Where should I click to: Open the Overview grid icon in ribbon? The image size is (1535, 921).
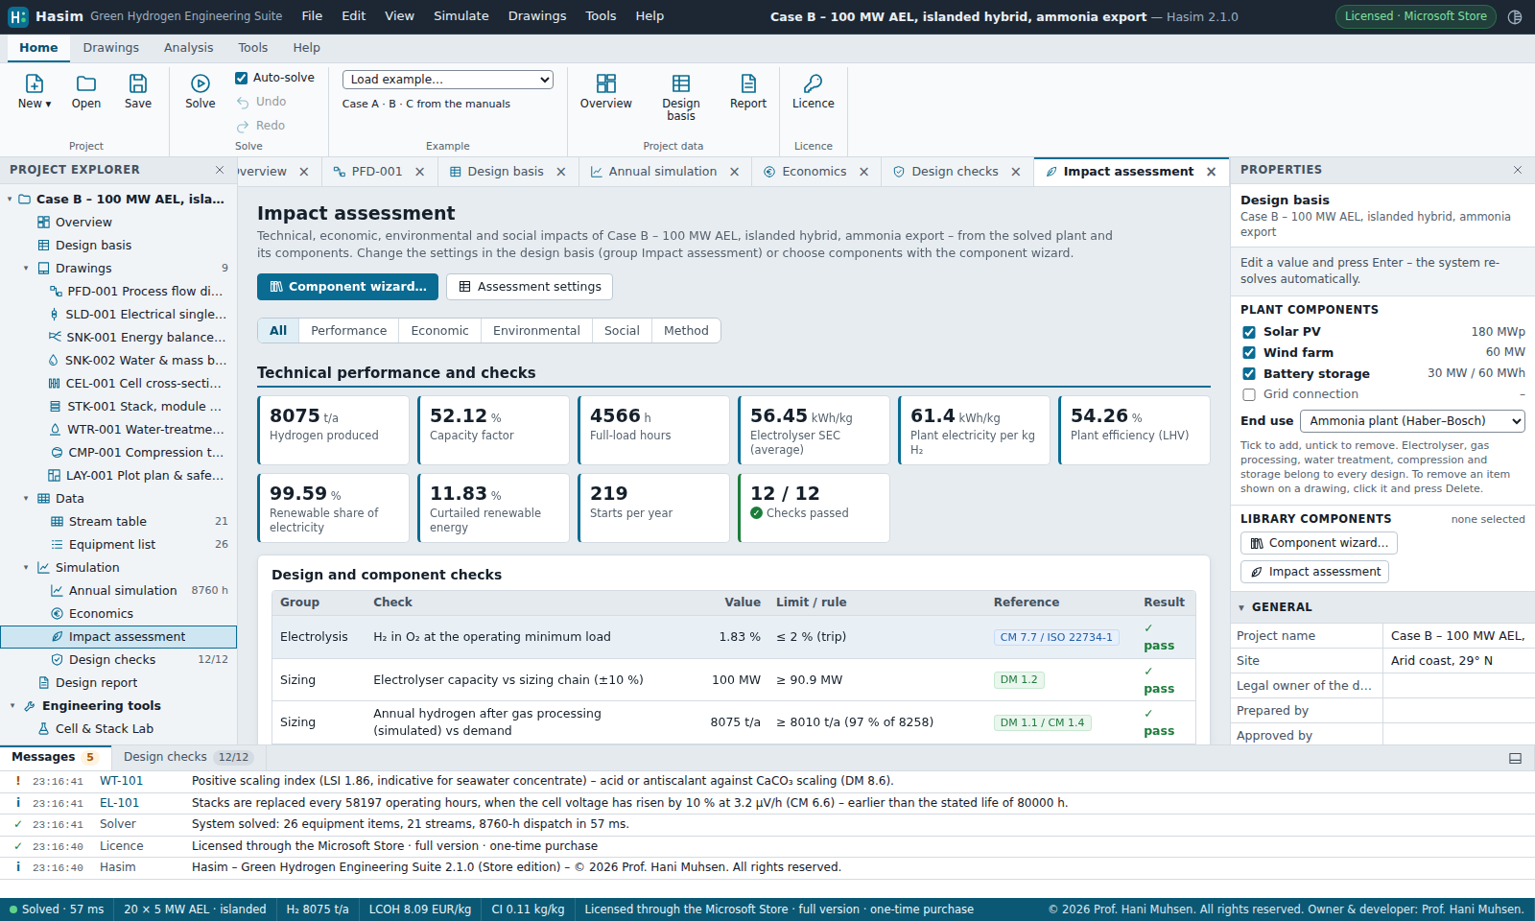coord(606,83)
